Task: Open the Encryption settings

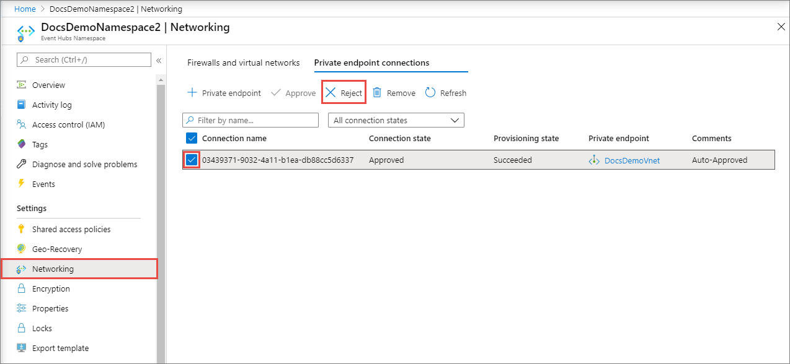Action: click(x=50, y=288)
